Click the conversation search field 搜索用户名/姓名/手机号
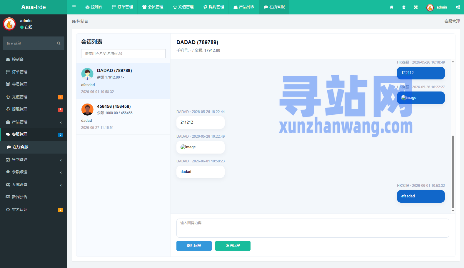The image size is (464, 268). click(x=123, y=54)
